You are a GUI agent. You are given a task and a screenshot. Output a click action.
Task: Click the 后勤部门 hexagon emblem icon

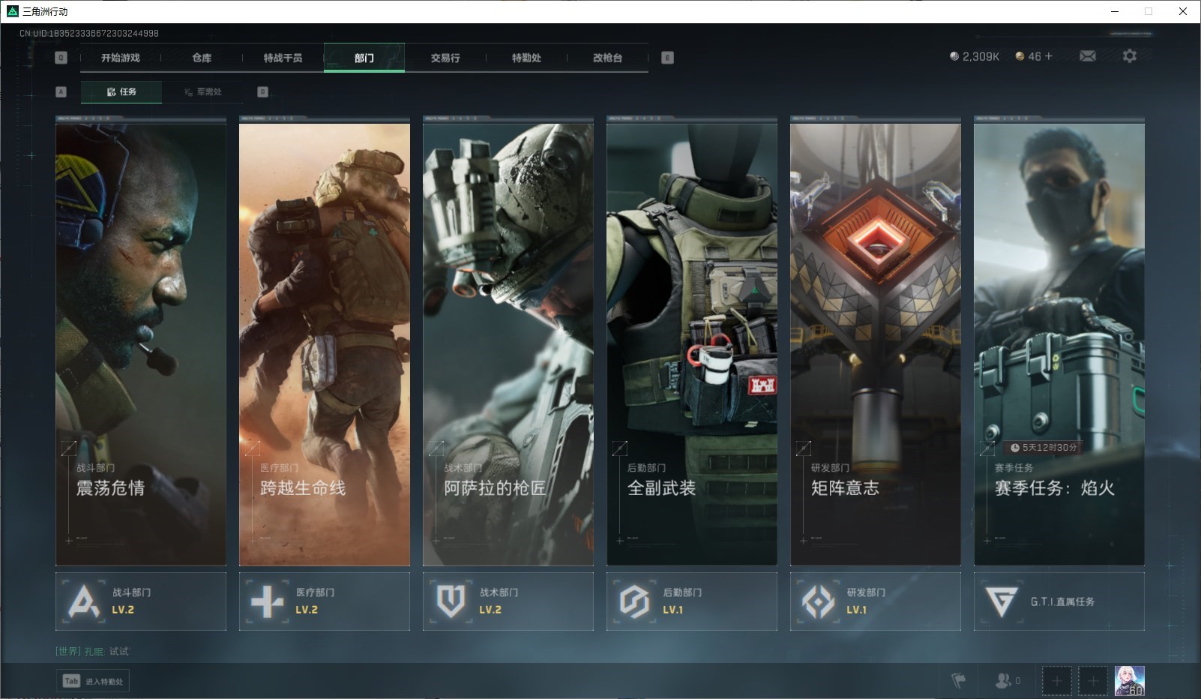coord(634,601)
